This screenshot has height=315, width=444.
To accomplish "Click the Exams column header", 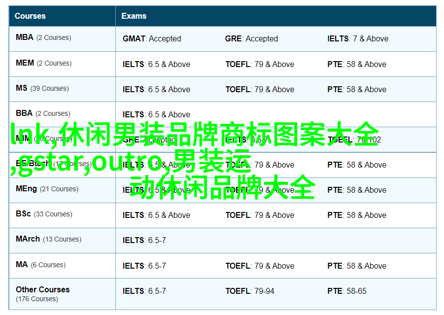I will click(276, 16).
